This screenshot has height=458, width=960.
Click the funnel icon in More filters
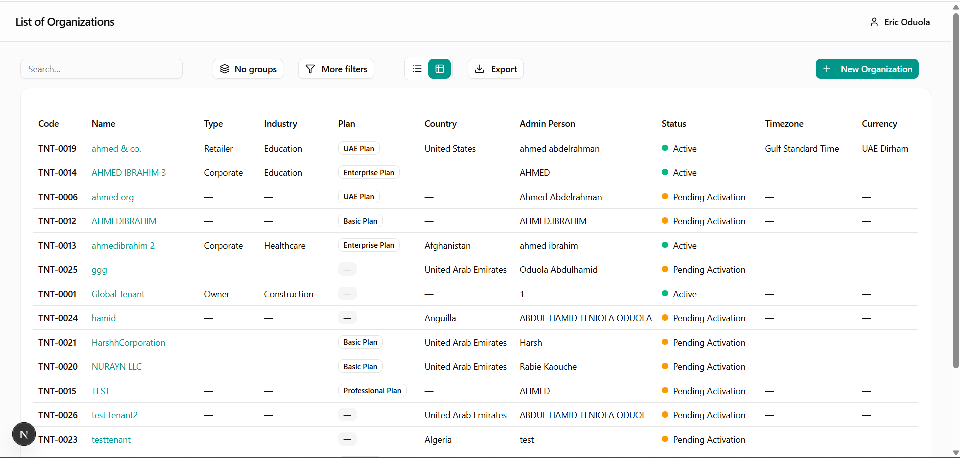(310, 69)
